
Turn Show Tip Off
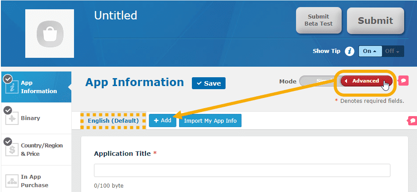coord(393,51)
